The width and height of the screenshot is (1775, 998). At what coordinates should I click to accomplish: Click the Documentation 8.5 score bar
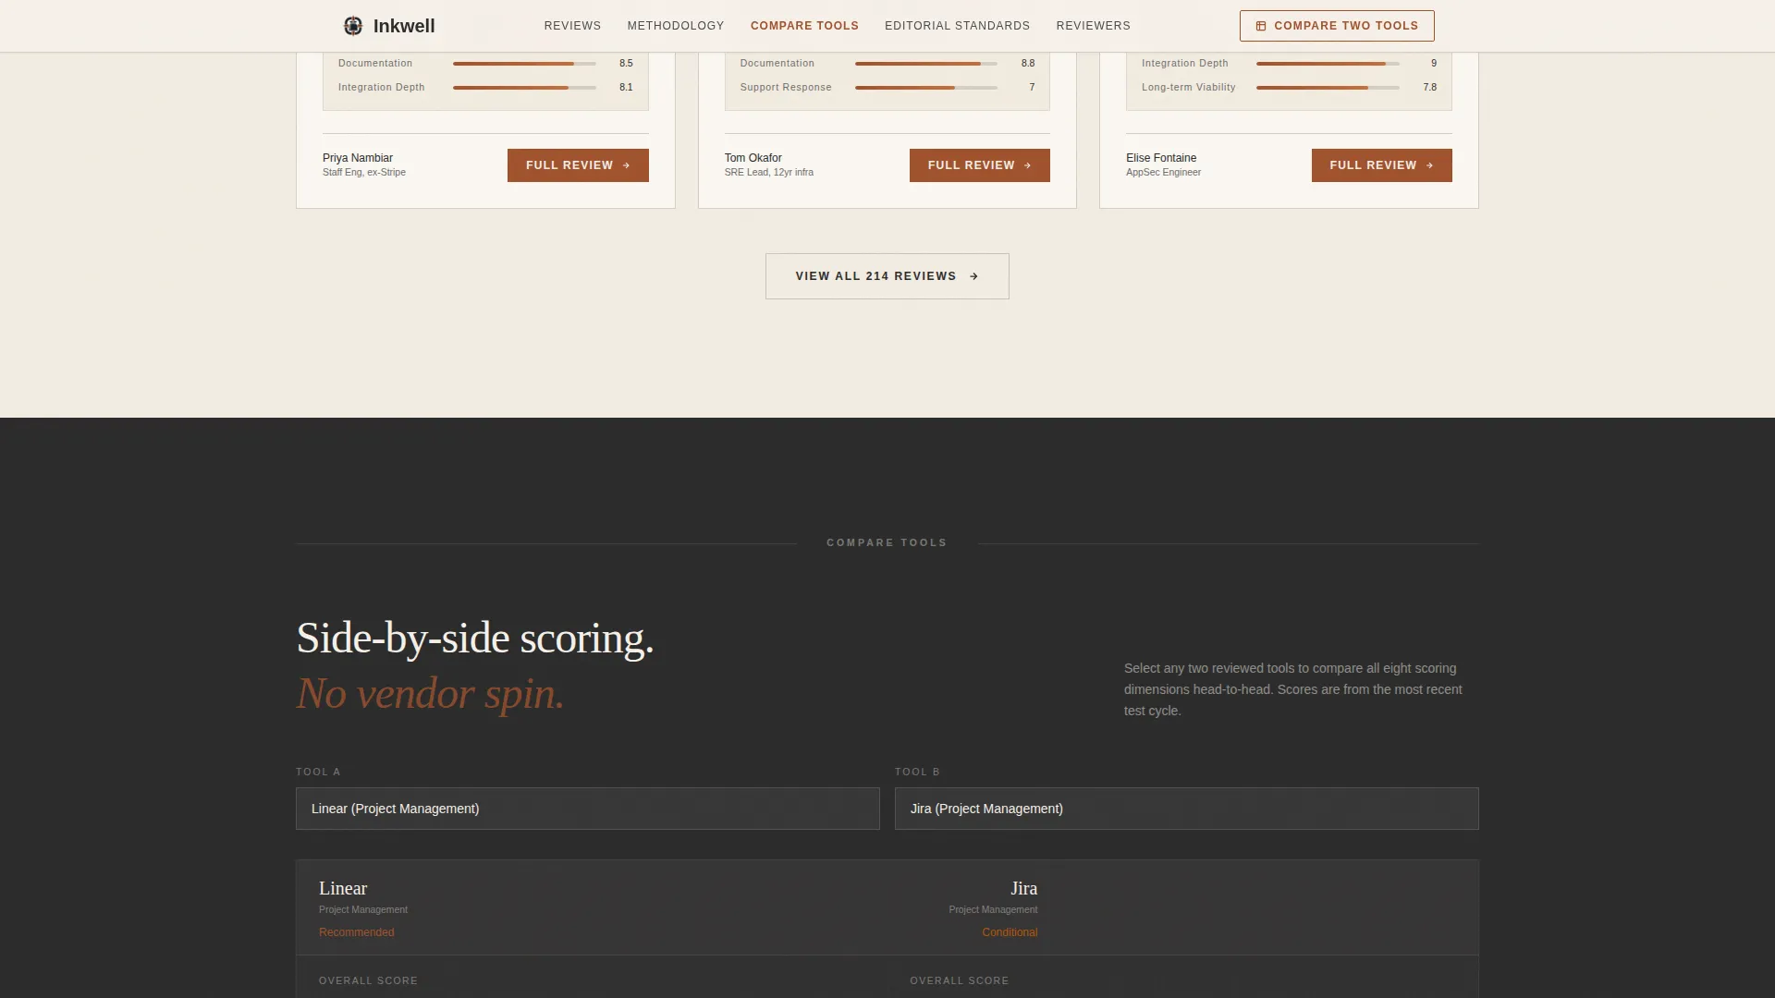524,64
